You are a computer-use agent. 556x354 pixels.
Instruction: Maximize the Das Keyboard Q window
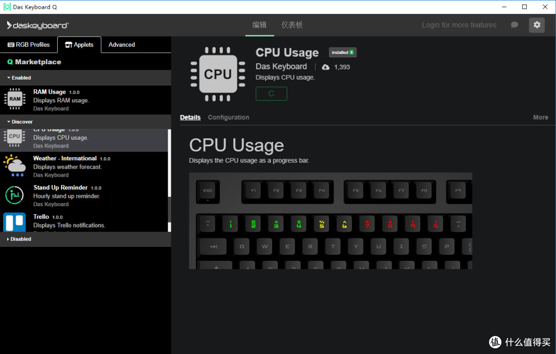point(525,7)
